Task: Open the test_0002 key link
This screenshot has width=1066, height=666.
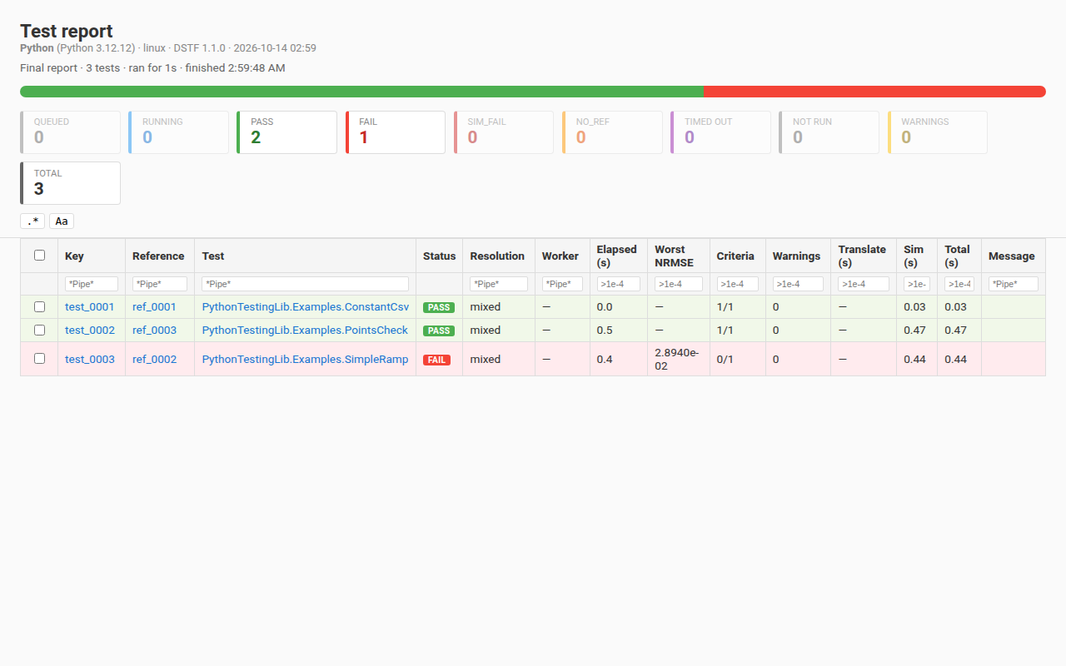Action: (x=90, y=331)
